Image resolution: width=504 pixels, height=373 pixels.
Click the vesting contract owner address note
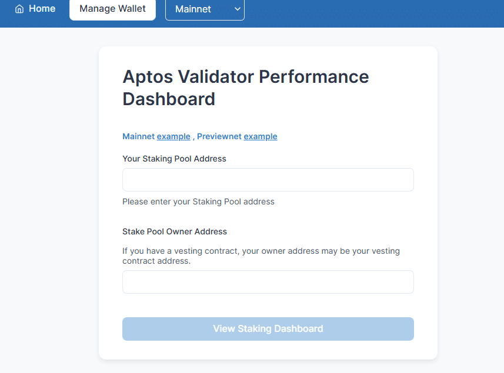coord(261,256)
